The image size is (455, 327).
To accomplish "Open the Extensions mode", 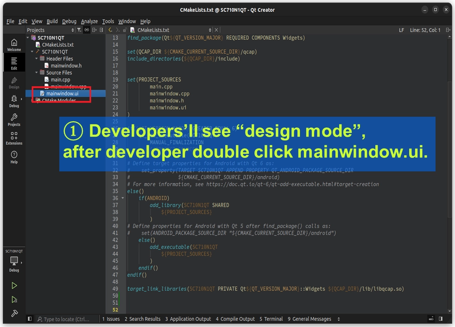I will pyautogui.click(x=14, y=138).
